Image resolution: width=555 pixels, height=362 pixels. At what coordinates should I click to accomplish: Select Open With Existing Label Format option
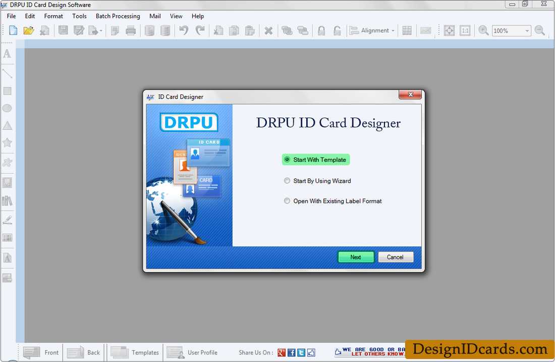pos(332,201)
